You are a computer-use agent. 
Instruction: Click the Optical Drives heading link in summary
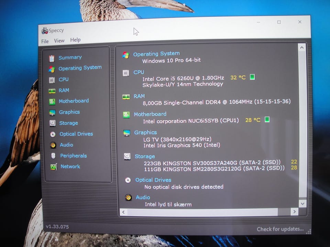[x=153, y=180]
